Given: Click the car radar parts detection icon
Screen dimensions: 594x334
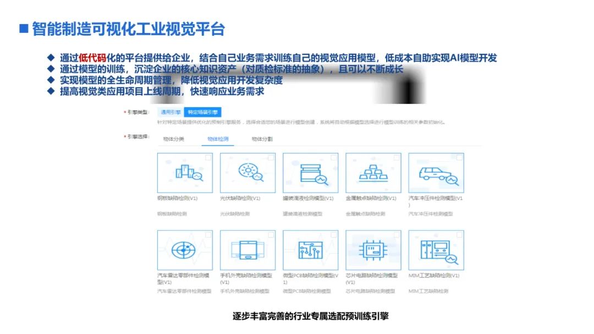Looking at the screenshot, I should [x=184, y=250].
